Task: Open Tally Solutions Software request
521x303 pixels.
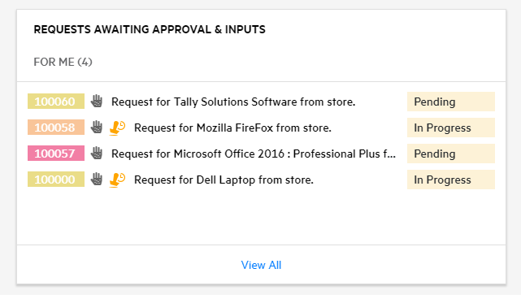Action: [x=233, y=102]
